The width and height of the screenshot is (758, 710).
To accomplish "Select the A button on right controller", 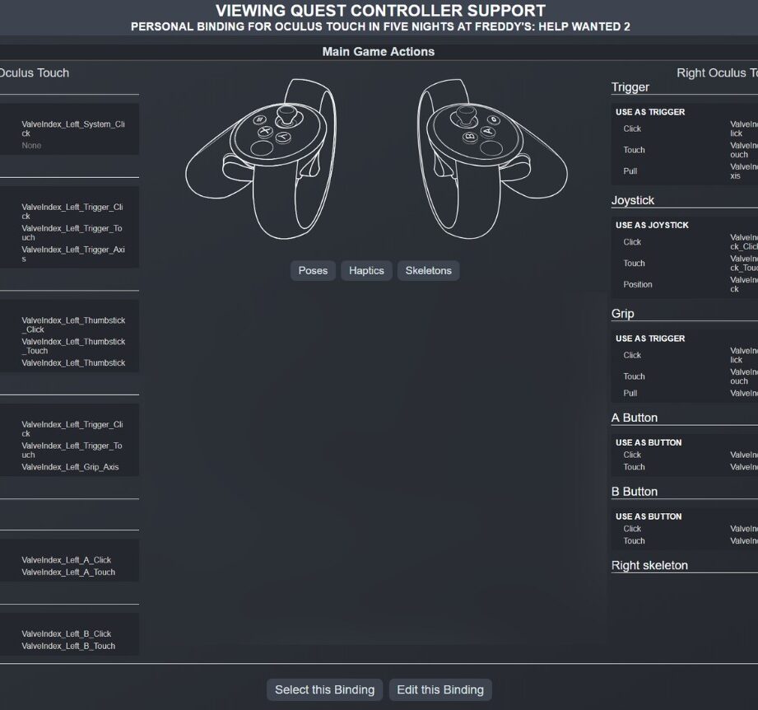I will pos(488,131).
